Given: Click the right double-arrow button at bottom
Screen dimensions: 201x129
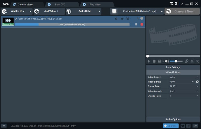Looking at the screenshot, I should 195,126.
